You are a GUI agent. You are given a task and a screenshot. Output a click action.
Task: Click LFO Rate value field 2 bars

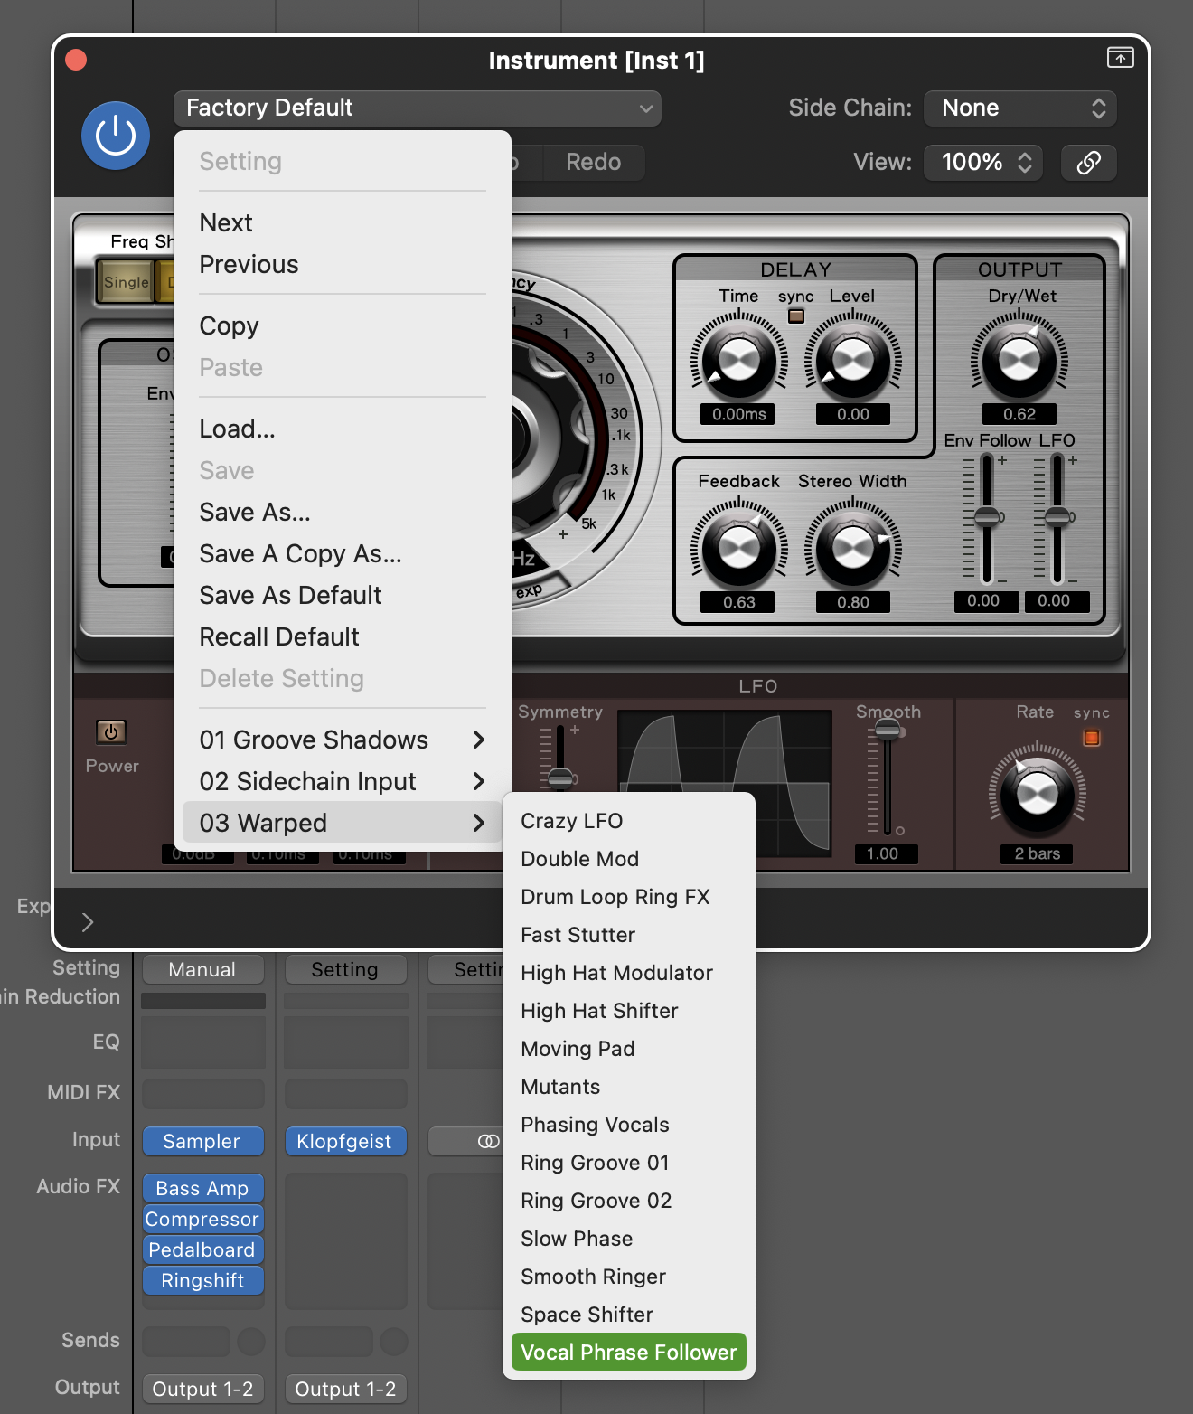[1037, 853]
